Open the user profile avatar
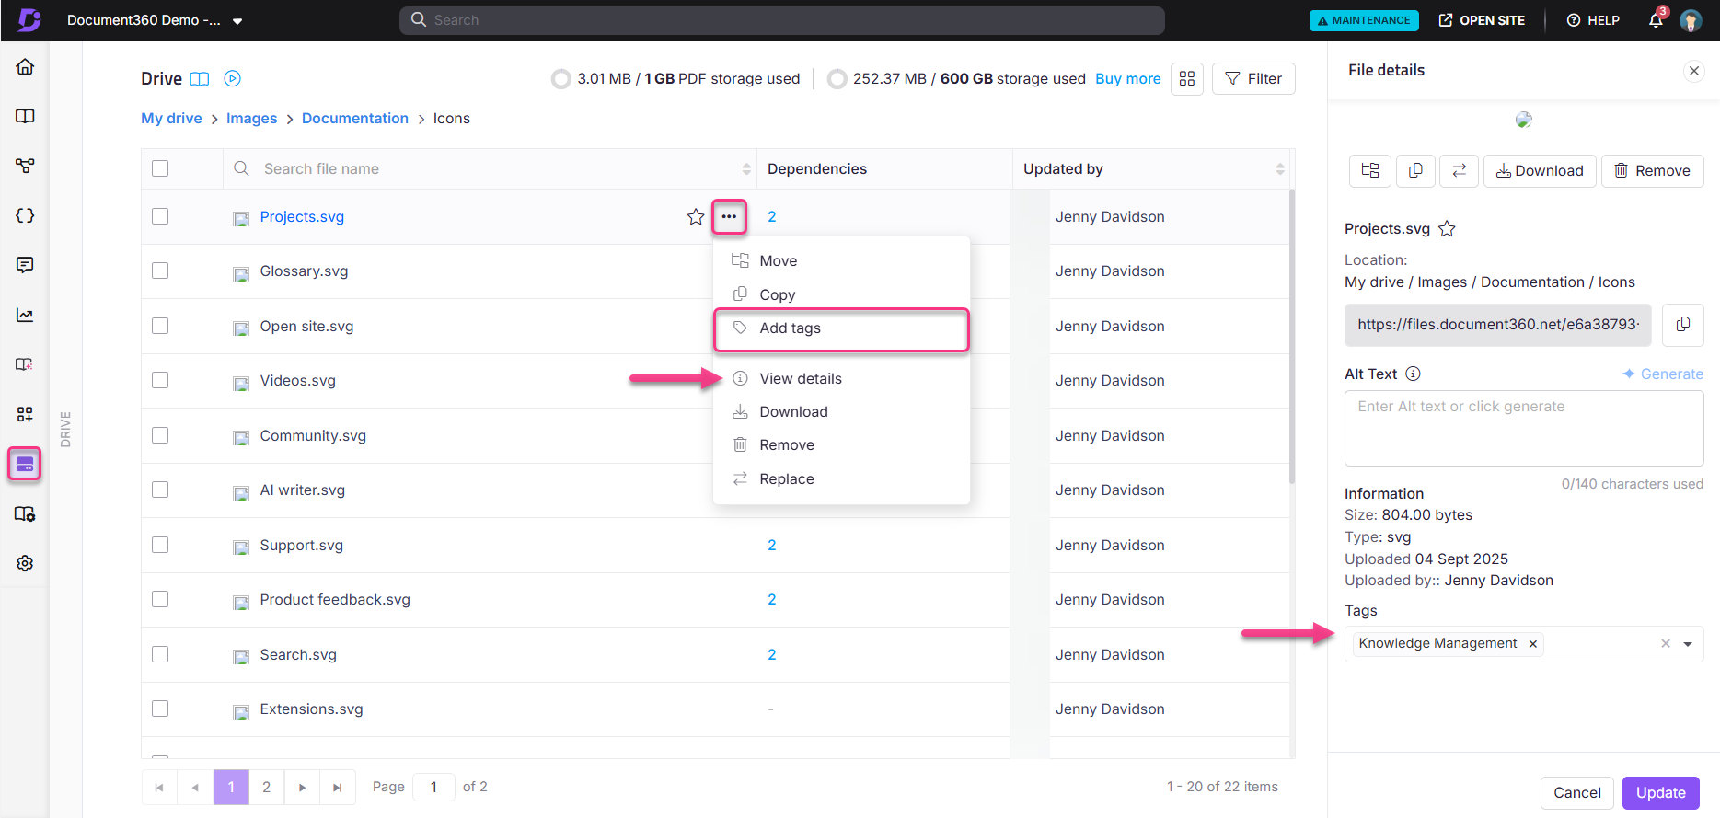The height and width of the screenshot is (818, 1720). click(1691, 20)
